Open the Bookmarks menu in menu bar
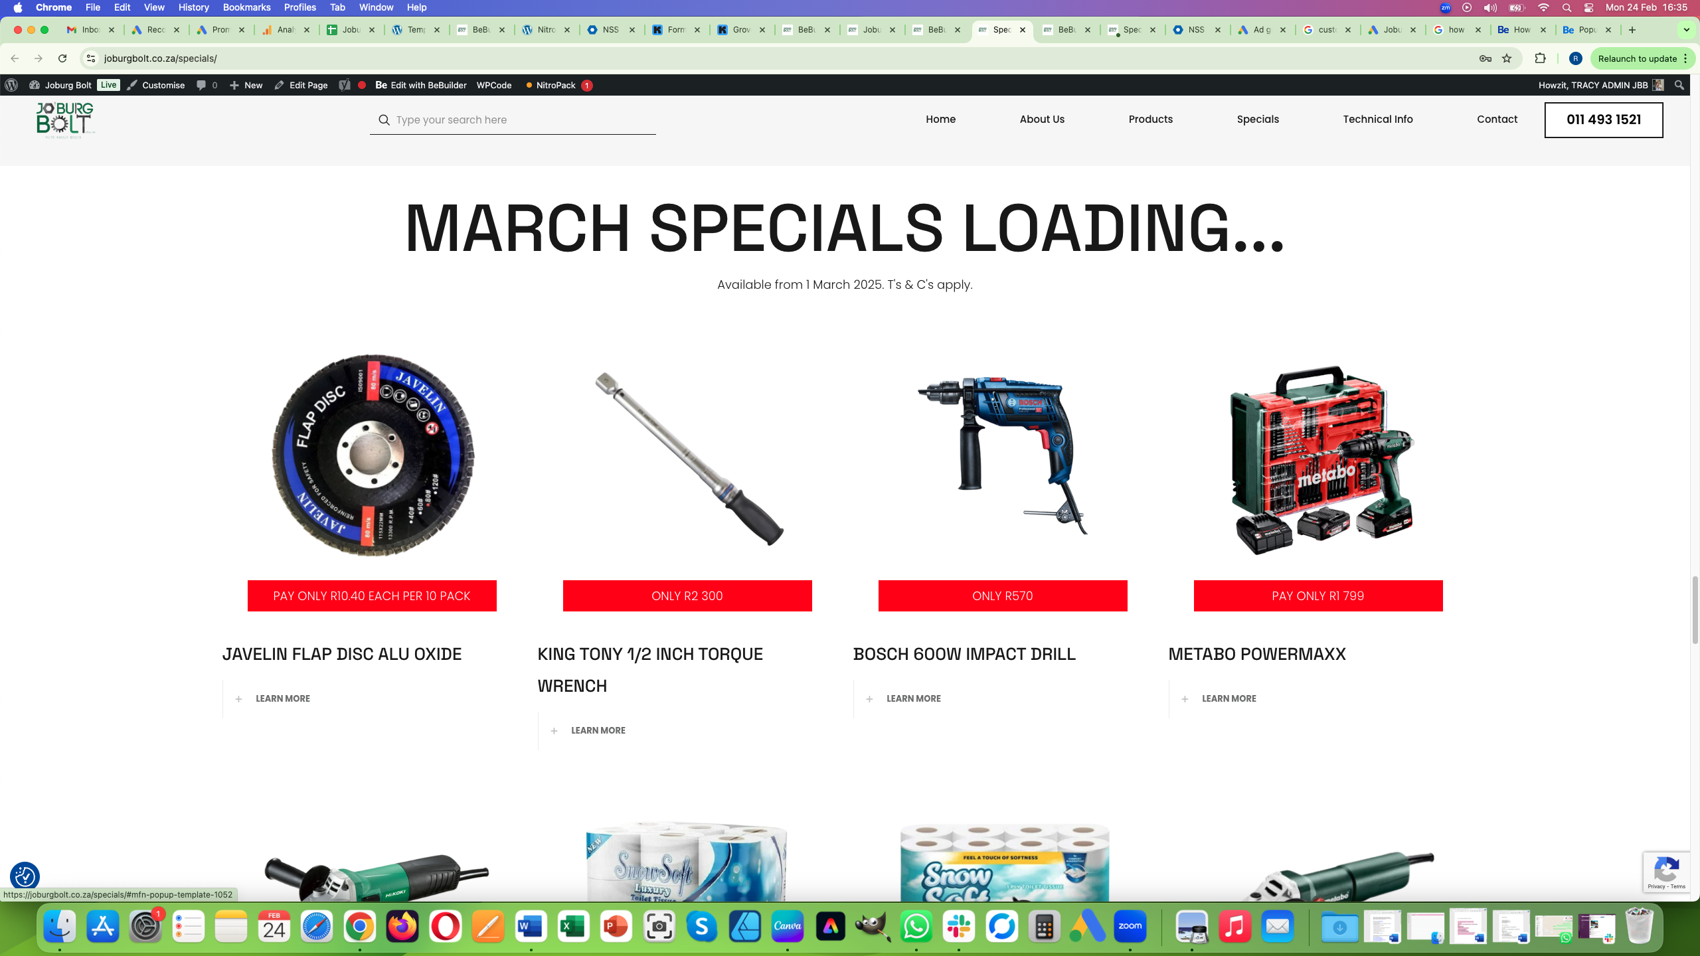This screenshot has width=1700, height=956. (x=246, y=7)
